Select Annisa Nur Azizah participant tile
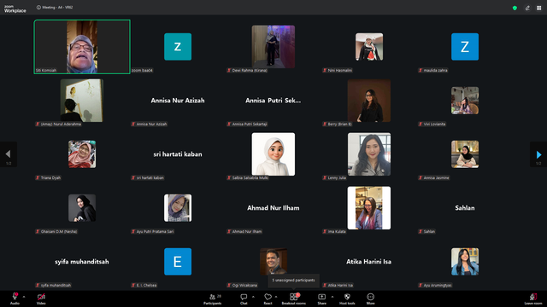This screenshot has height=307, width=547. [178, 101]
